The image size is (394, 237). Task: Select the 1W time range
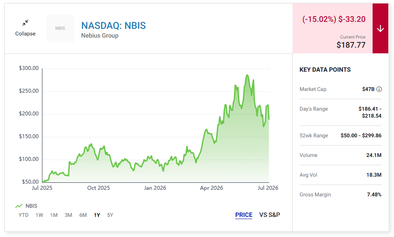coord(39,215)
